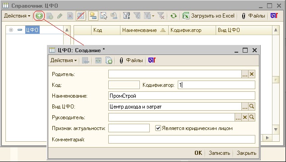Confirm with the OK button

click(198, 153)
